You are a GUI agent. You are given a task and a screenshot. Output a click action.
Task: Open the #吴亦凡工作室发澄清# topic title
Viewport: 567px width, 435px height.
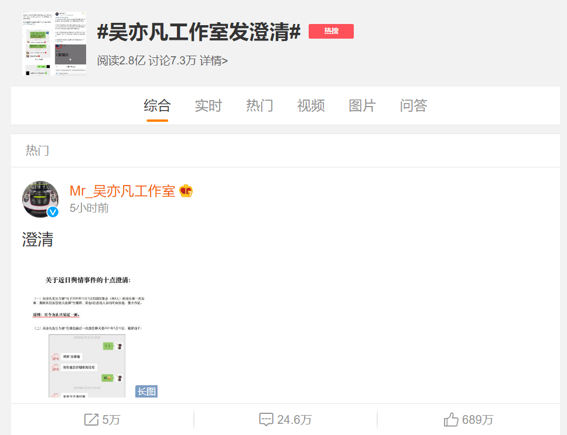[x=199, y=32]
